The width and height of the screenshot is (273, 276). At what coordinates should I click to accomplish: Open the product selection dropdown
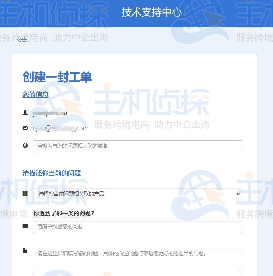(x=137, y=194)
